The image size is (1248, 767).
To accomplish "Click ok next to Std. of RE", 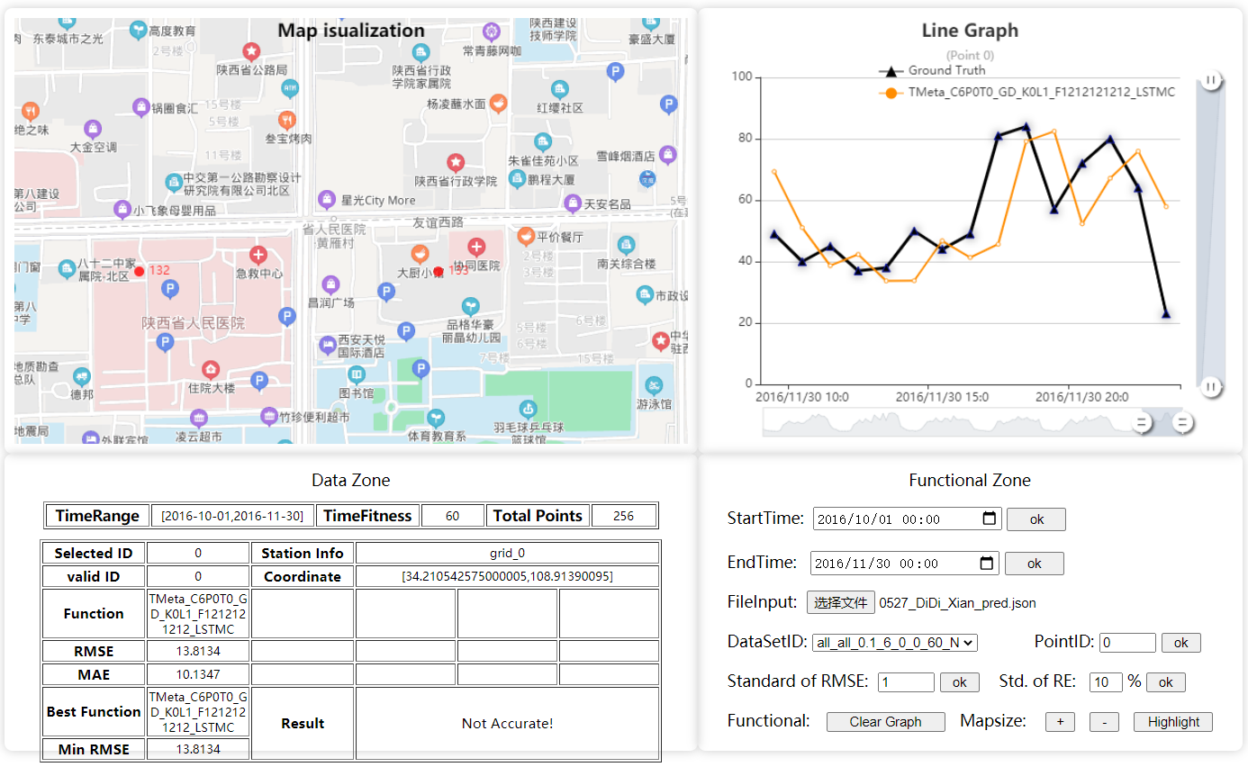I will pos(1165,682).
